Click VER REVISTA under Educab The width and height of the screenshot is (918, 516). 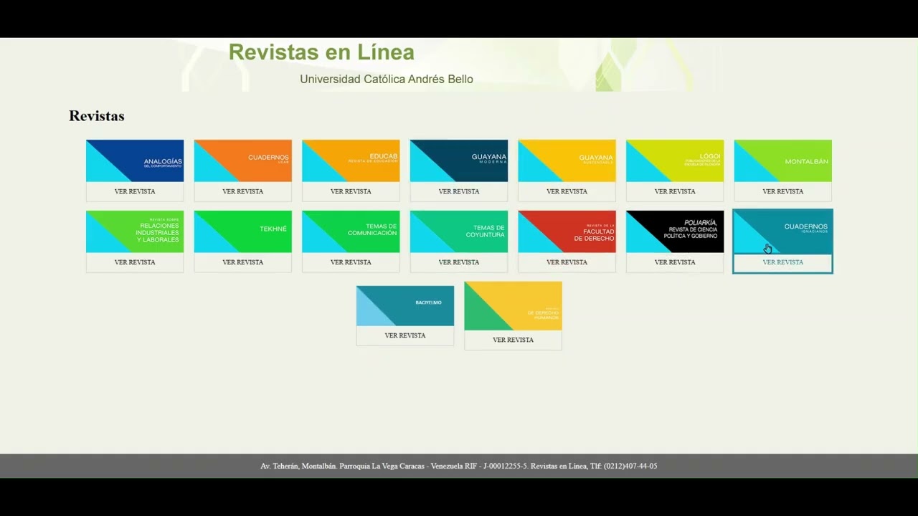(351, 191)
